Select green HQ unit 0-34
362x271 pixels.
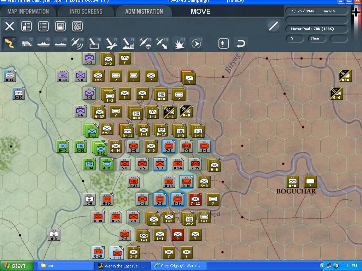click(x=89, y=164)
